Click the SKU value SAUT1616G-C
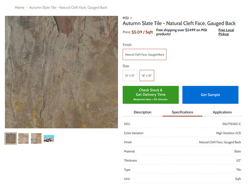 point(232,124)
